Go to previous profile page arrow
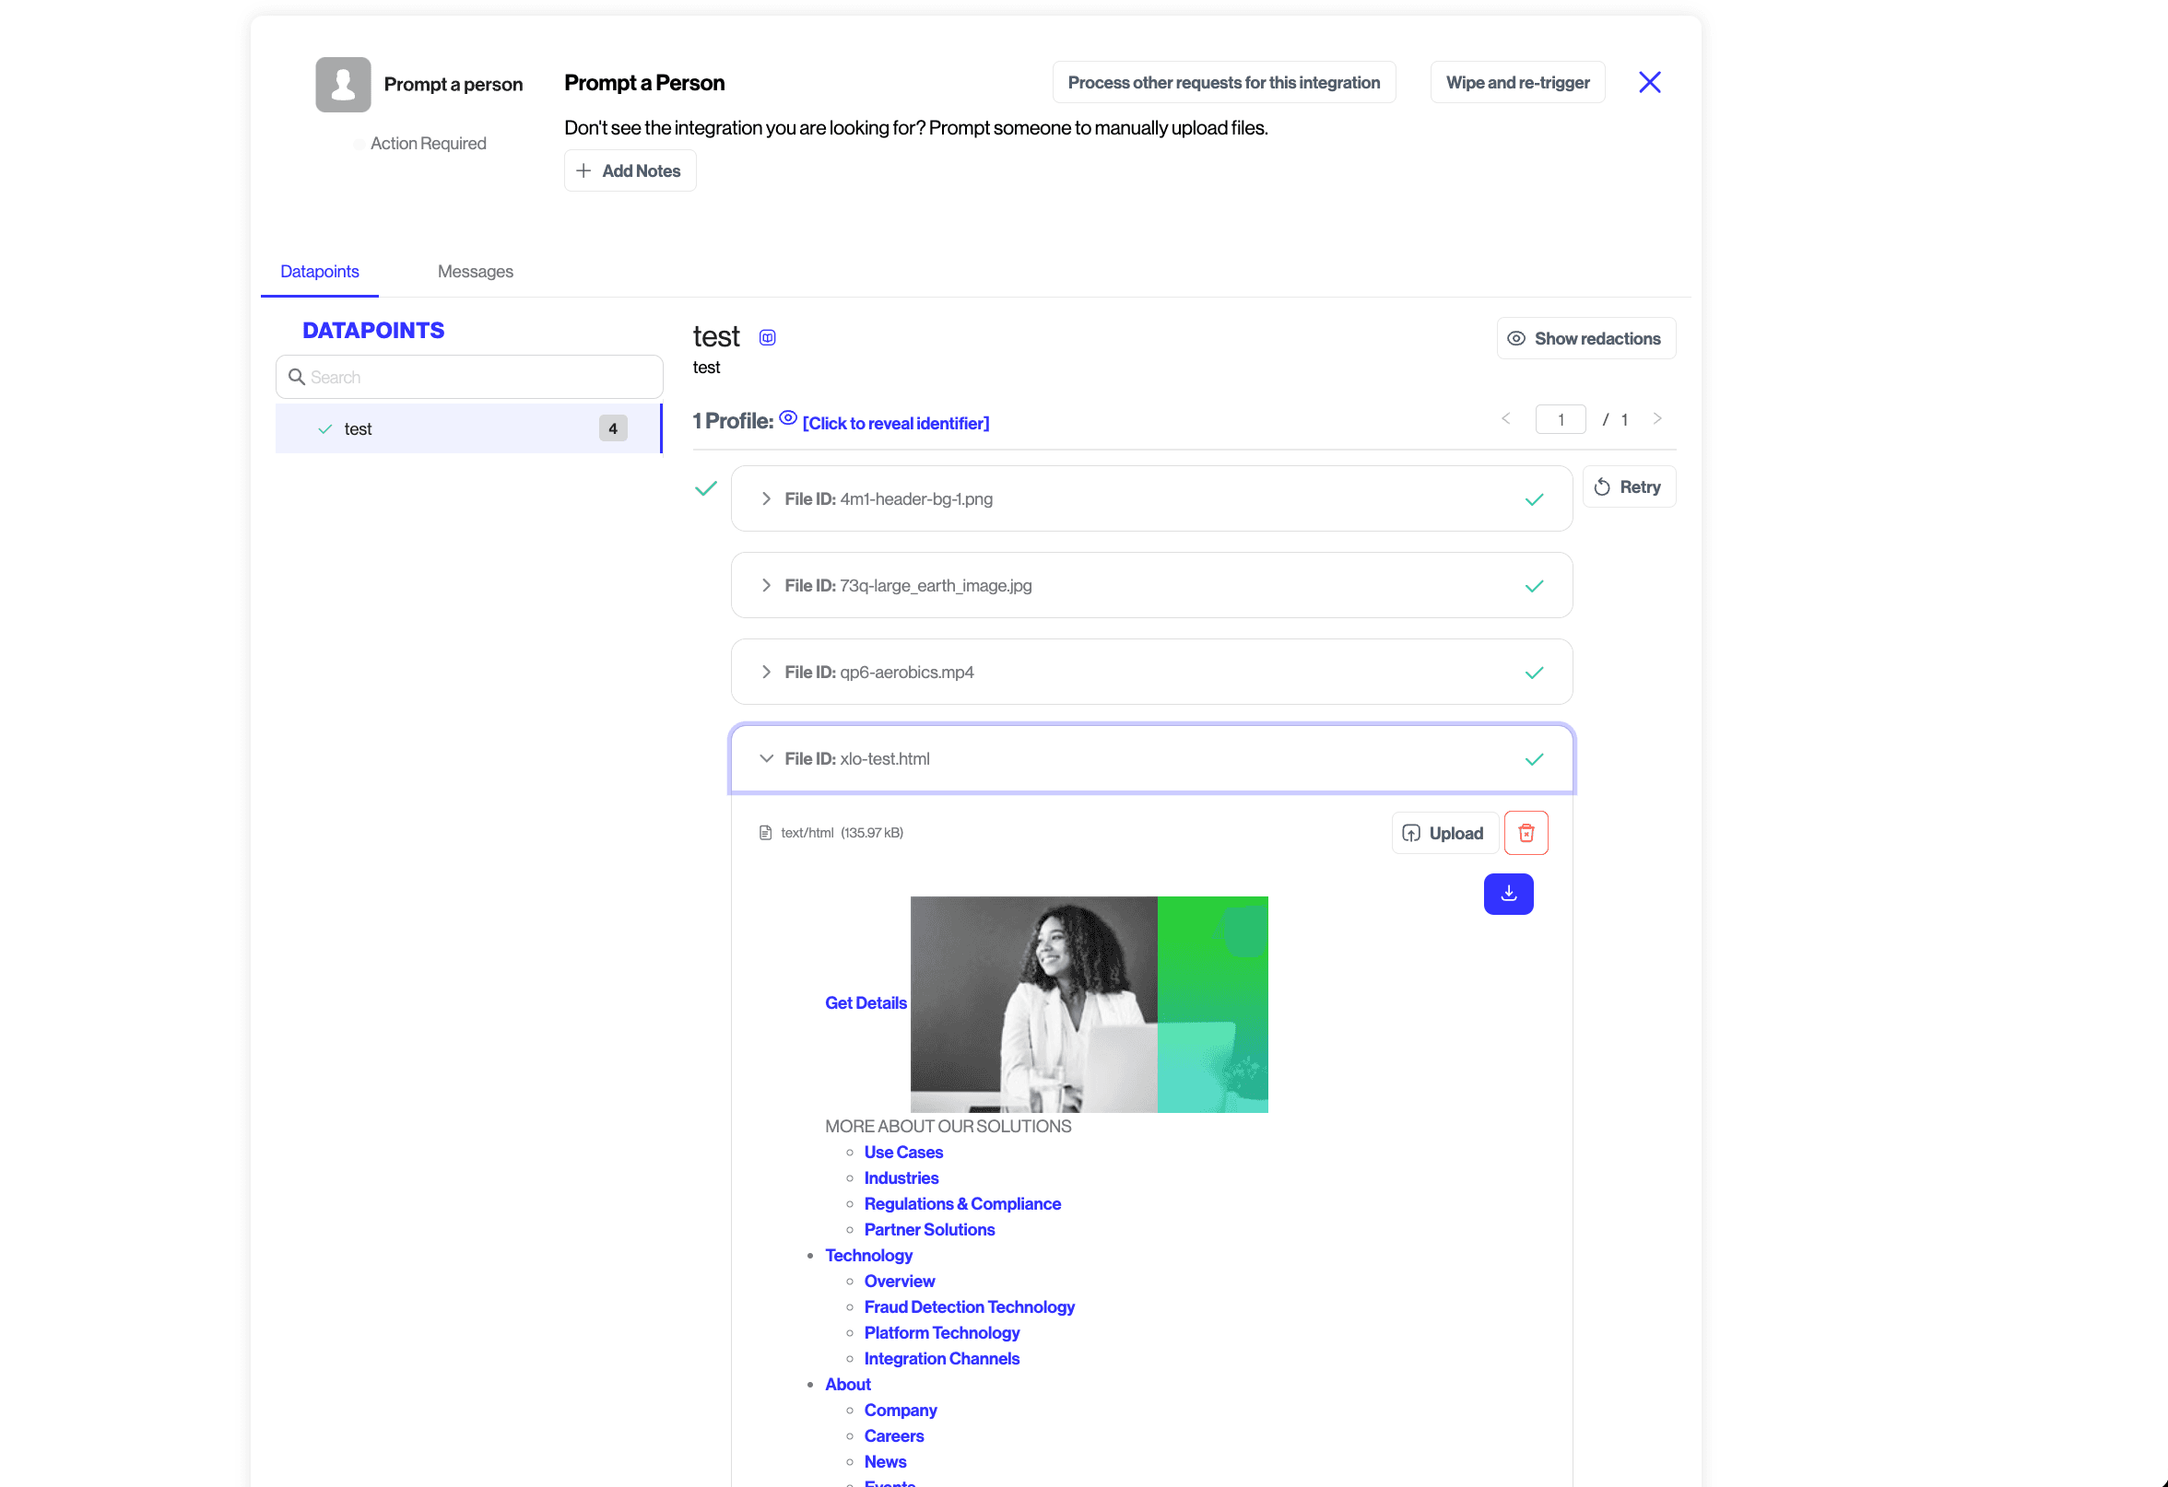 coord(1504,418)
